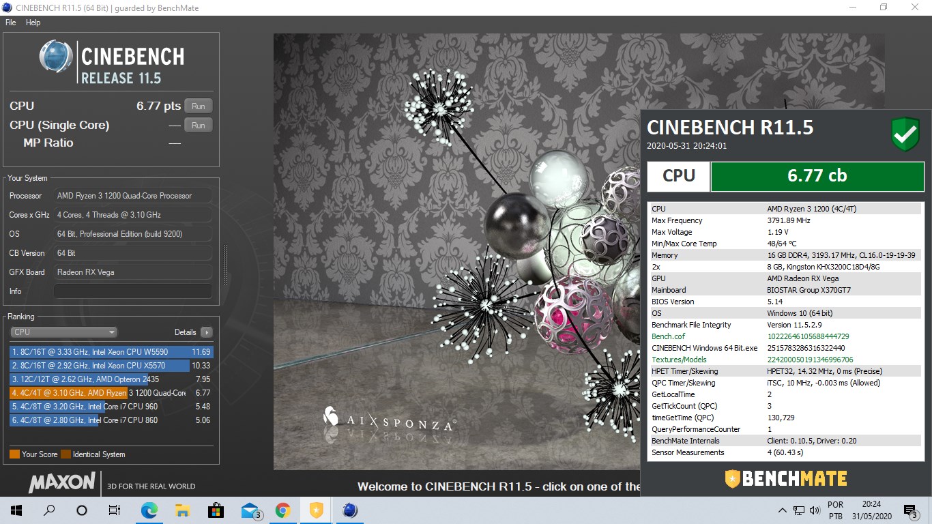Viewport: 932px width, 524px height.
Task: Switch input language POR PTB
Action: click(x=835, y=510)
